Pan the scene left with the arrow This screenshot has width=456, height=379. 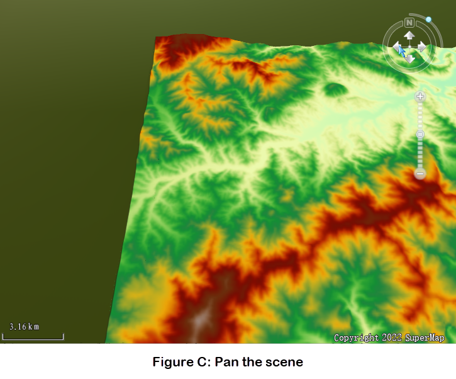point(398,47)
